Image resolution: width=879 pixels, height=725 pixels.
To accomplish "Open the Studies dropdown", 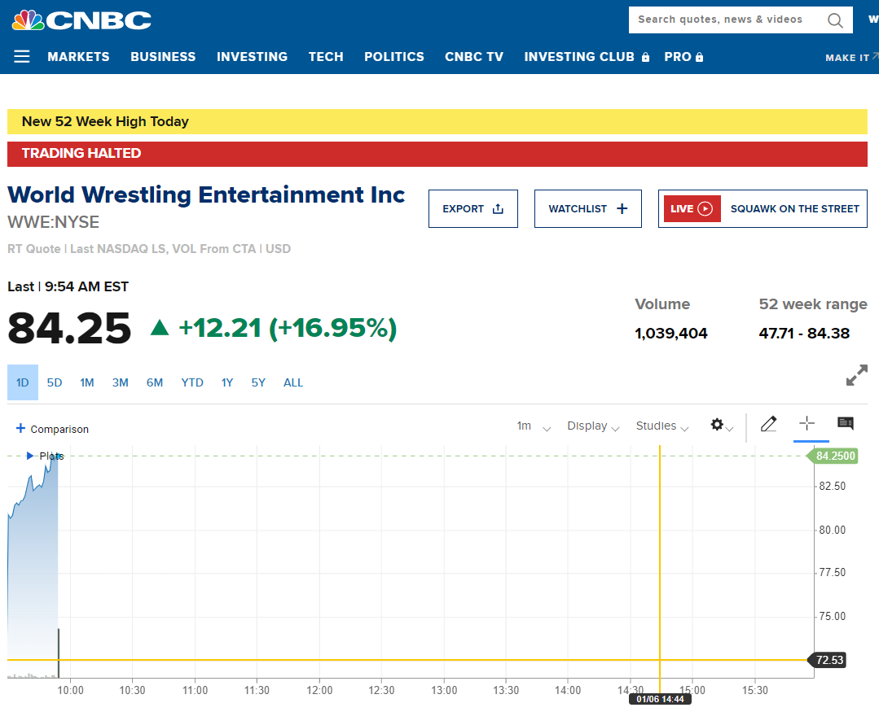I will [x=662, y=426].
